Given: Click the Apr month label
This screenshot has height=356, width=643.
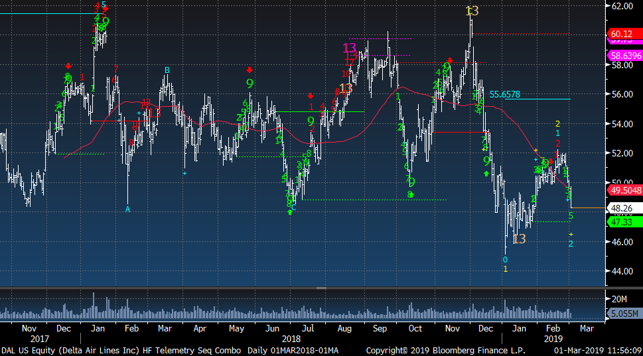Looking at the screenshot, I should [x=200, y=329].
